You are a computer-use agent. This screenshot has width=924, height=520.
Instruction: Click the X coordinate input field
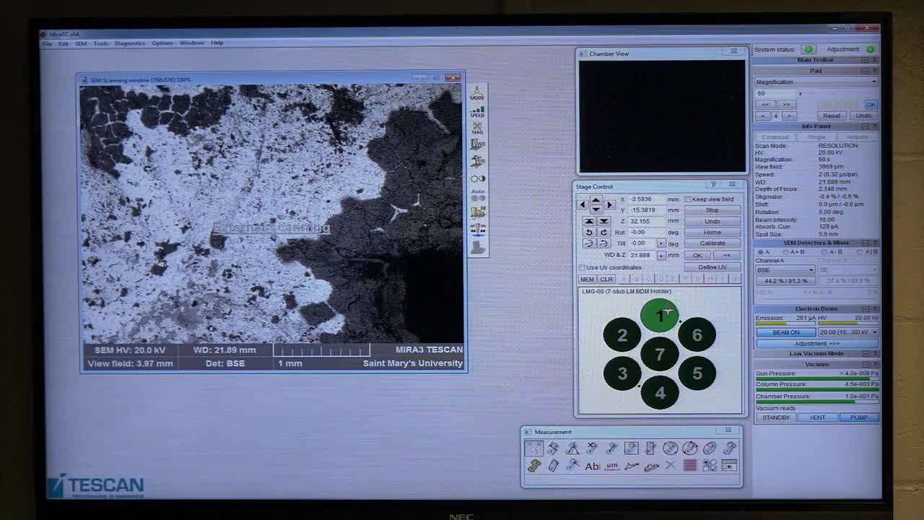tap(645, 199)
